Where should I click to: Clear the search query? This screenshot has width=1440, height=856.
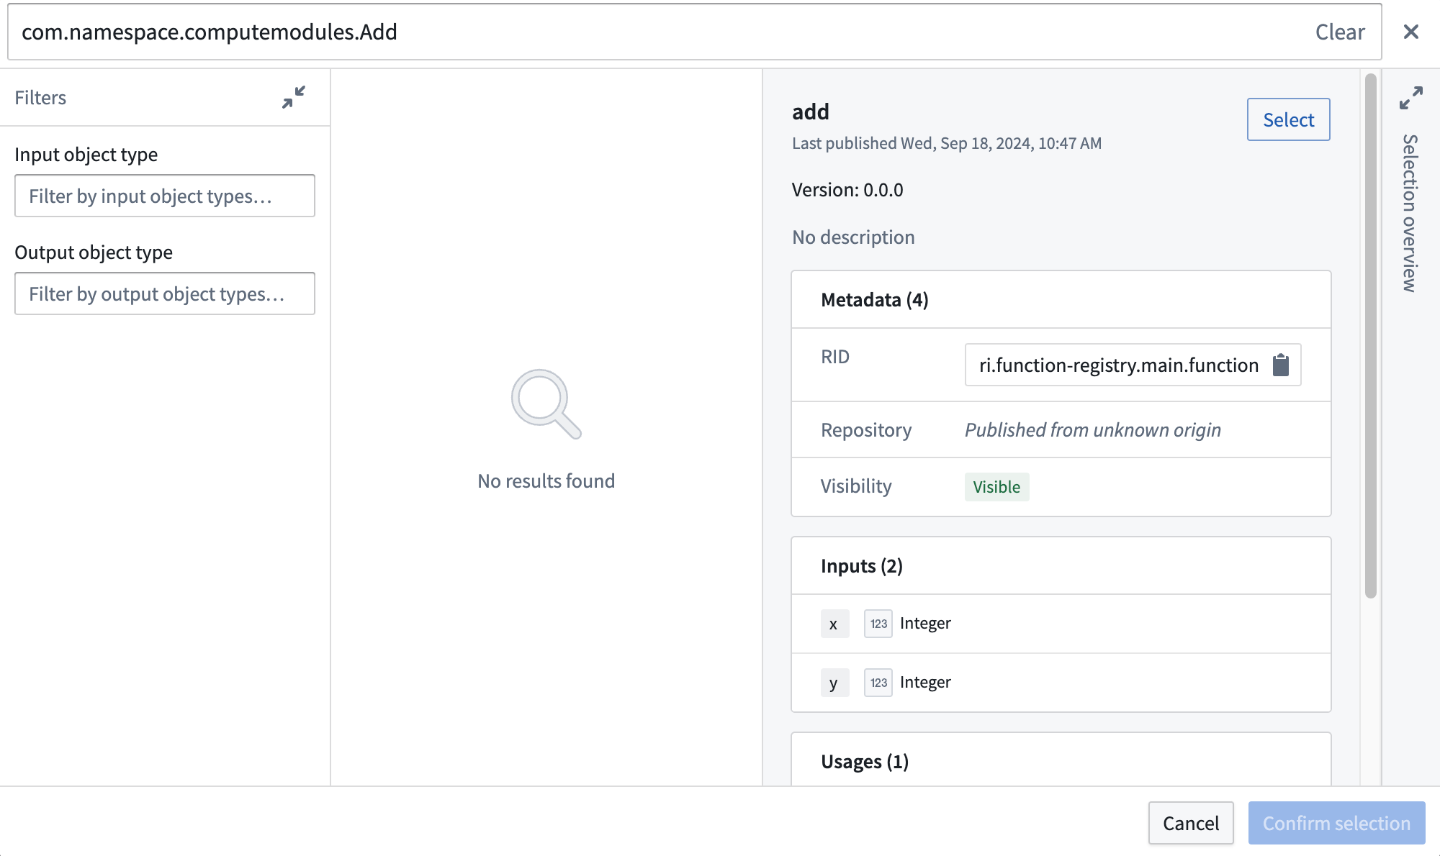(1339, 32)
